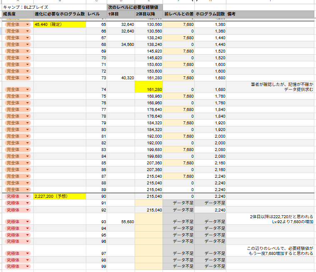316x272 pixels.
Task: Select the 1体目 header cell
Action: 121,14
